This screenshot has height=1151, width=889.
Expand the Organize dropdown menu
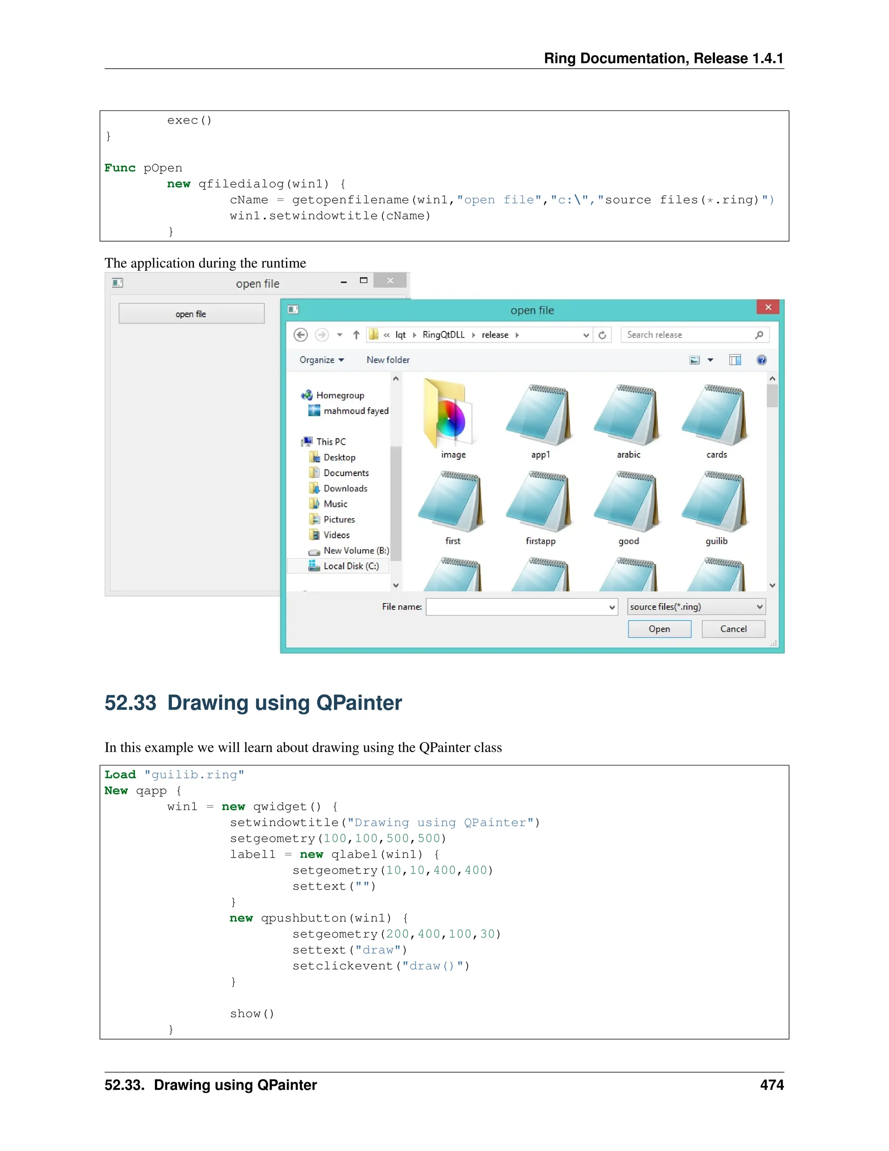pos(321,360)
